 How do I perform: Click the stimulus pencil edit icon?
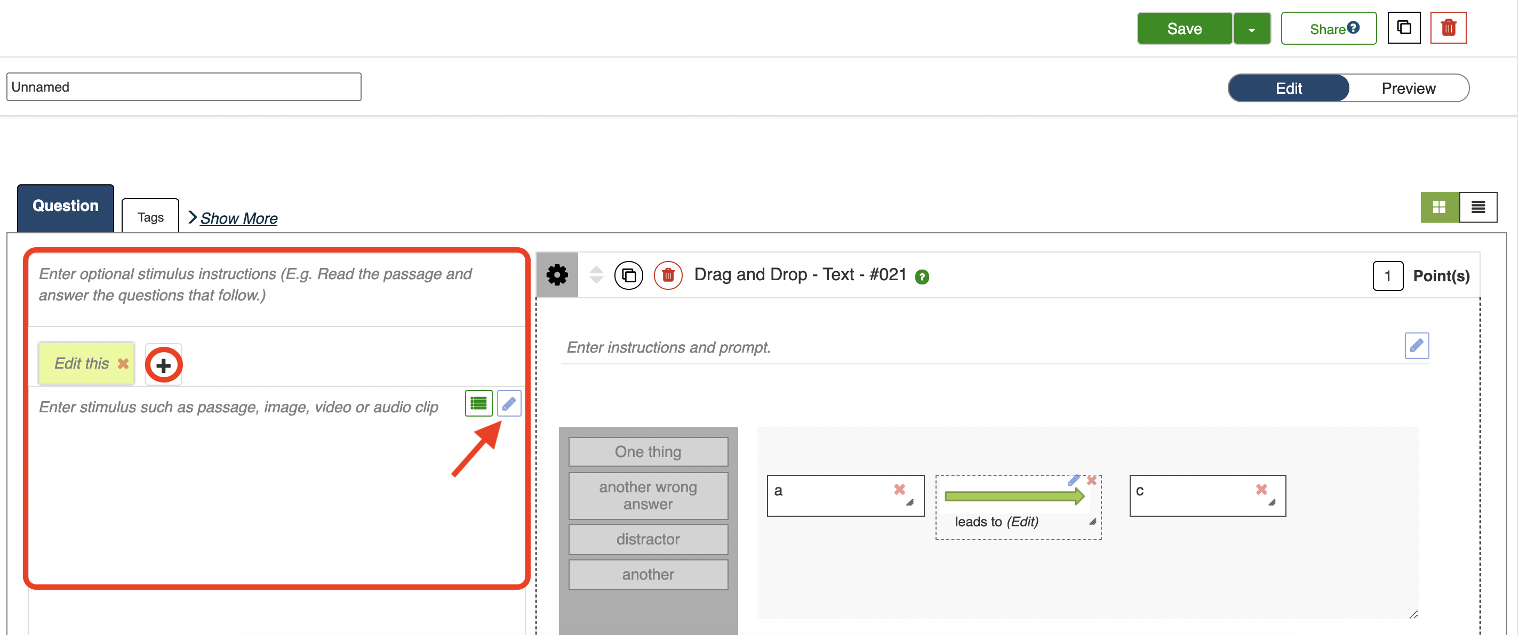coord(508,403)
